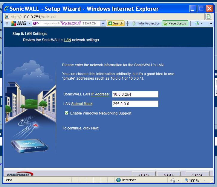This screenshot has width=217, height=187.
Task: Click the security lock status icon
Action: tap(173, 180)
